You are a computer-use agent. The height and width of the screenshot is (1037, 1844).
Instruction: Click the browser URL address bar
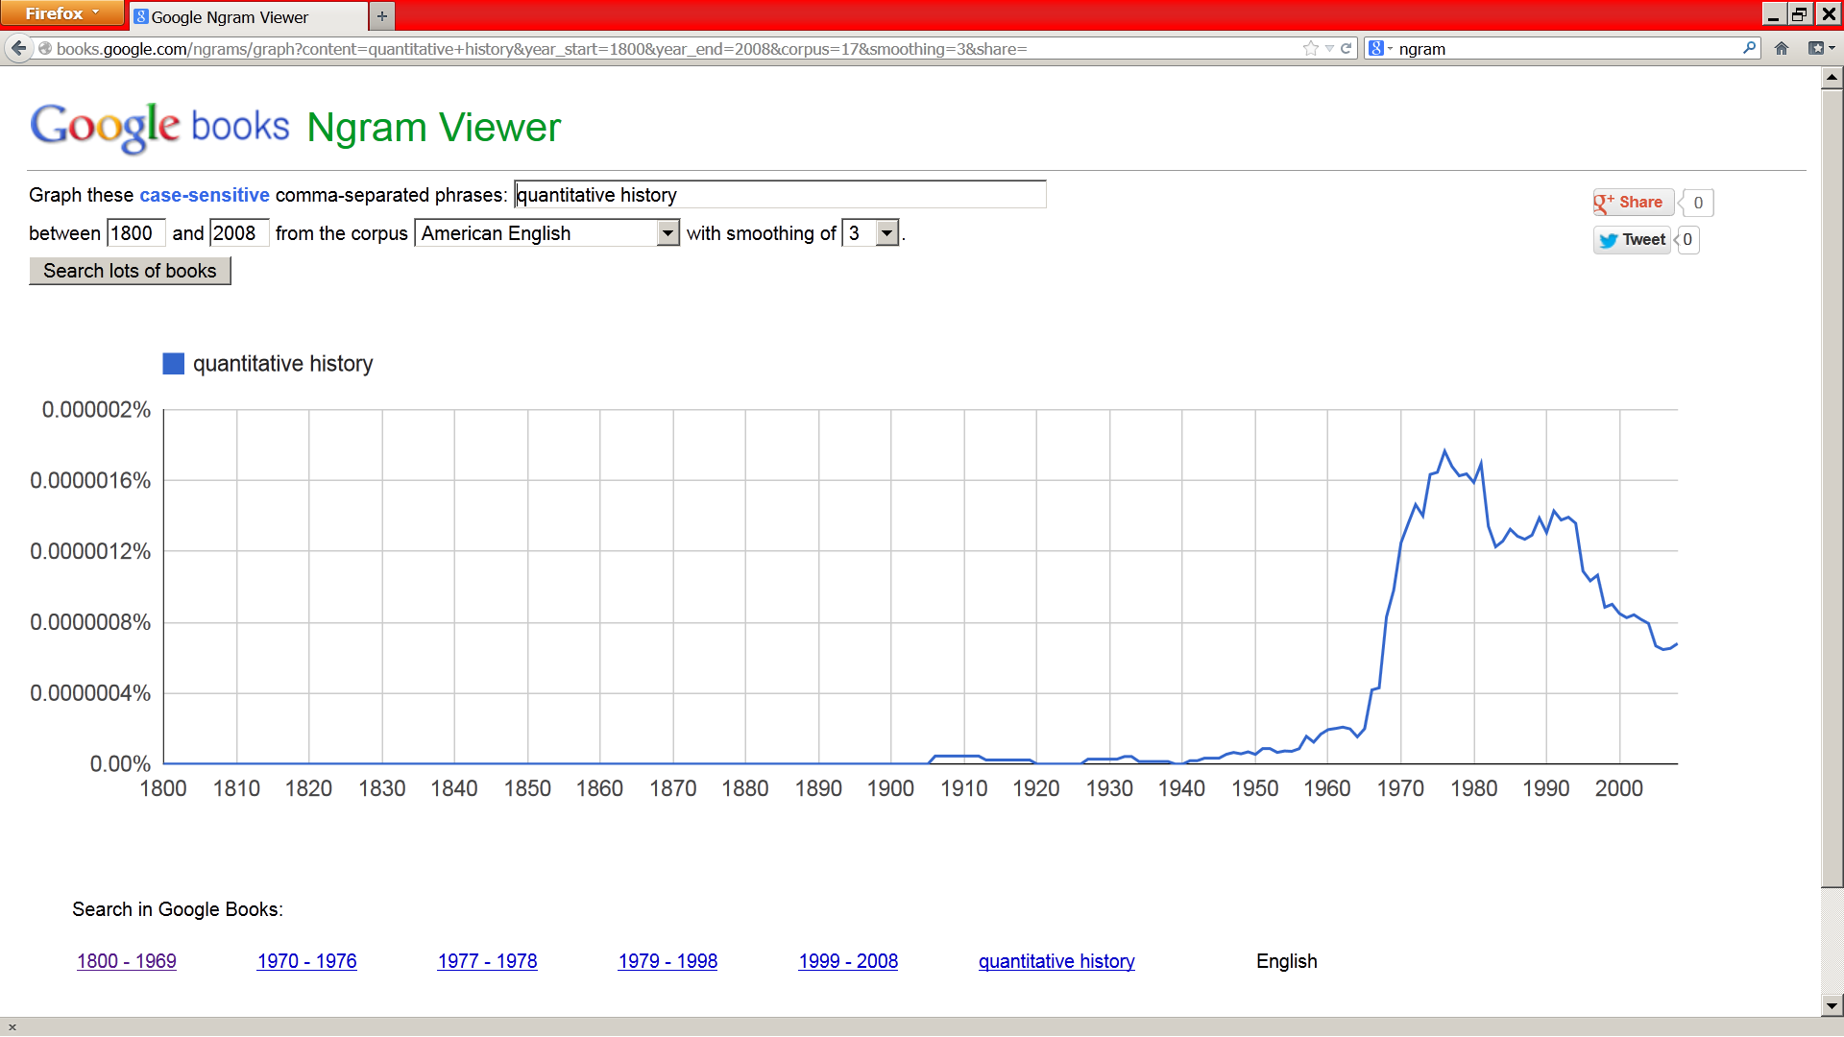click(672, 48)
